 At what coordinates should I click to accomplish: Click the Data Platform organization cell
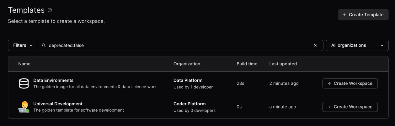pyautogui.click(x=188, y=80)
